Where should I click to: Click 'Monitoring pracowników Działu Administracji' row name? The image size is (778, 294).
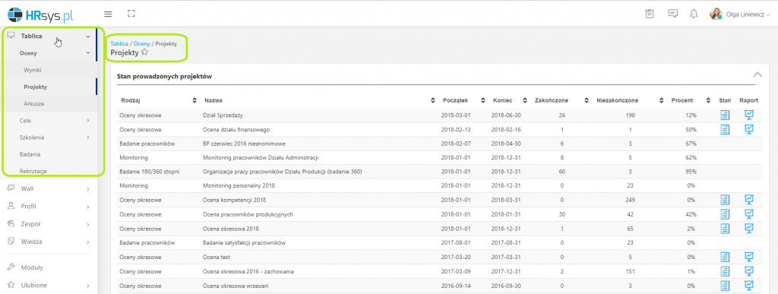tap(261, 158)
